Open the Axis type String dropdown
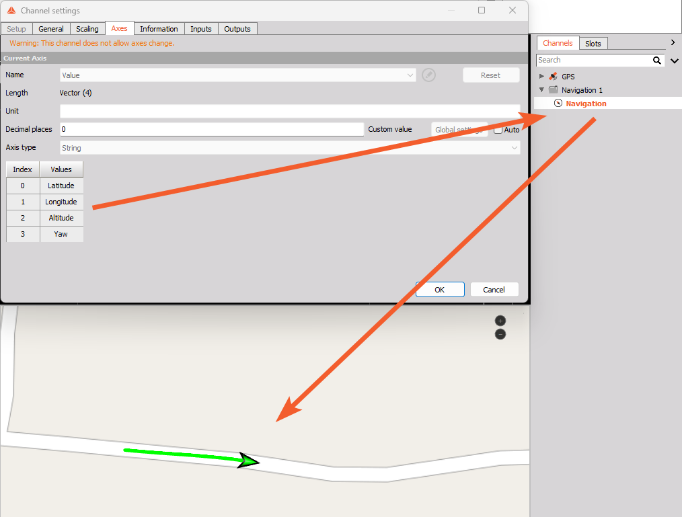The height and width of the screenshot is (517, 682). tap(290, 148)
